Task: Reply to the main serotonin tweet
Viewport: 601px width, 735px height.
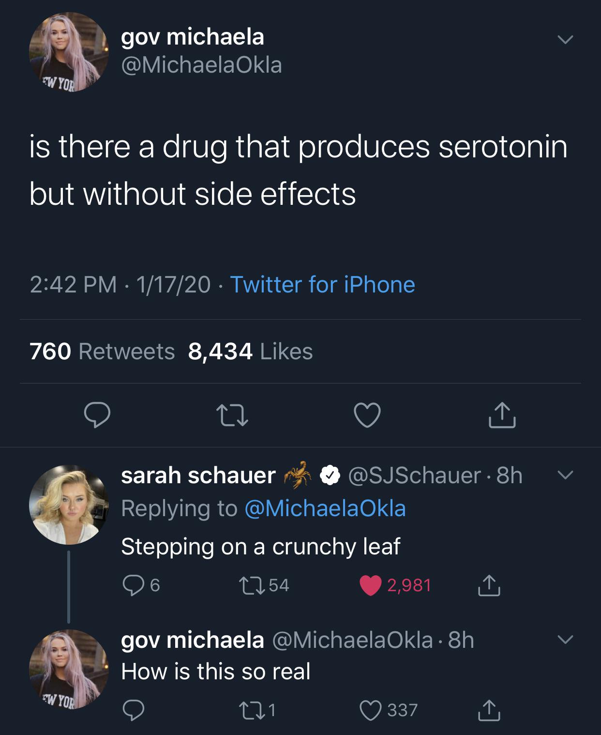Action: pyautogui.click(x=97, y=415)
